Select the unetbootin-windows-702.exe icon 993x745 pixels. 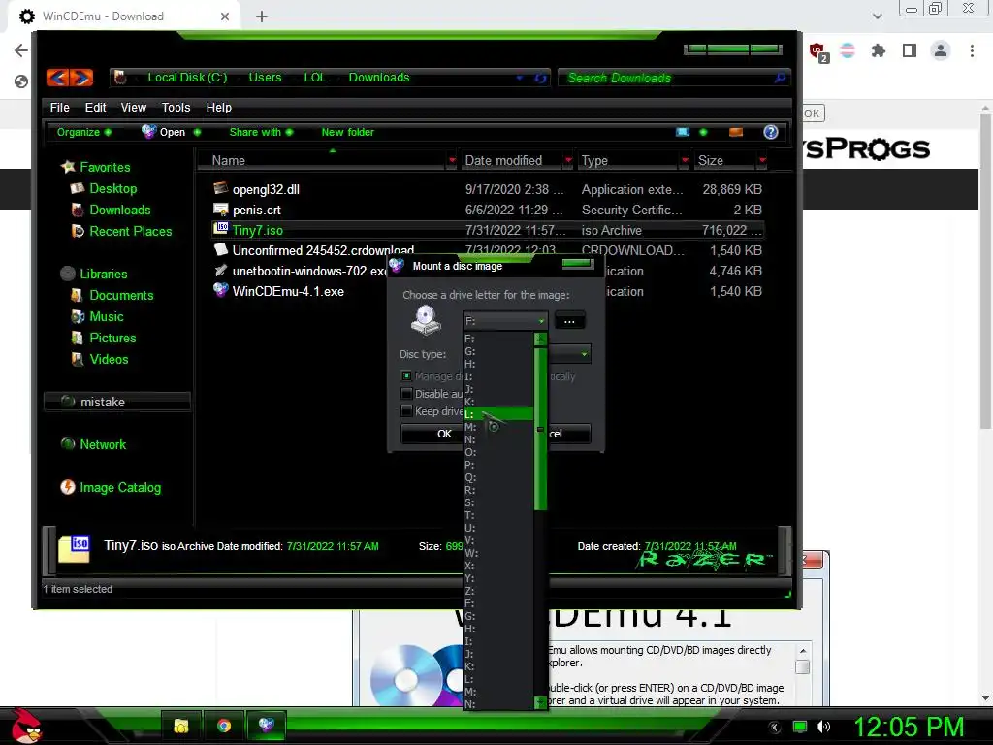pyautogui.click(x=220, y=270)
